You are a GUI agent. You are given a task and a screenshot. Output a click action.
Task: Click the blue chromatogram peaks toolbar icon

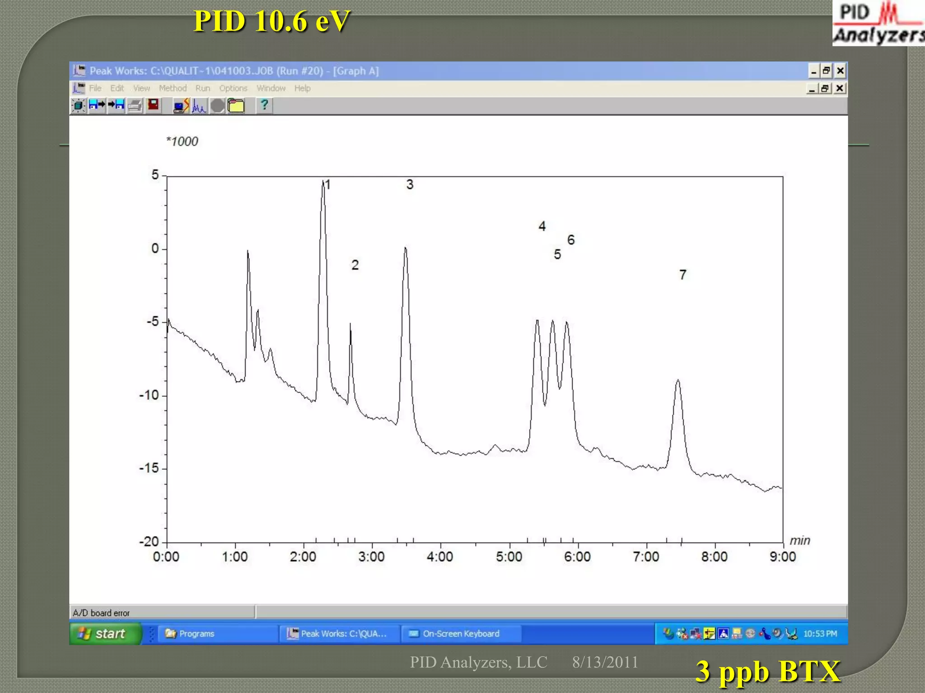point(199,106)
